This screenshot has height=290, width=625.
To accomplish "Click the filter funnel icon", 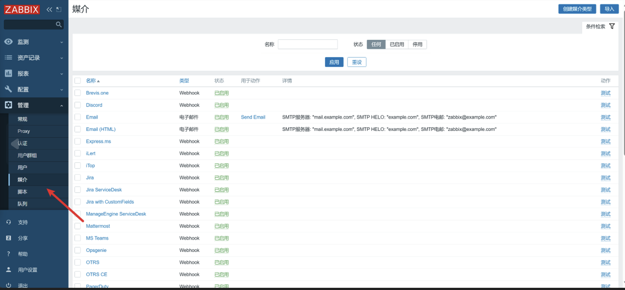I will point(612,26).
